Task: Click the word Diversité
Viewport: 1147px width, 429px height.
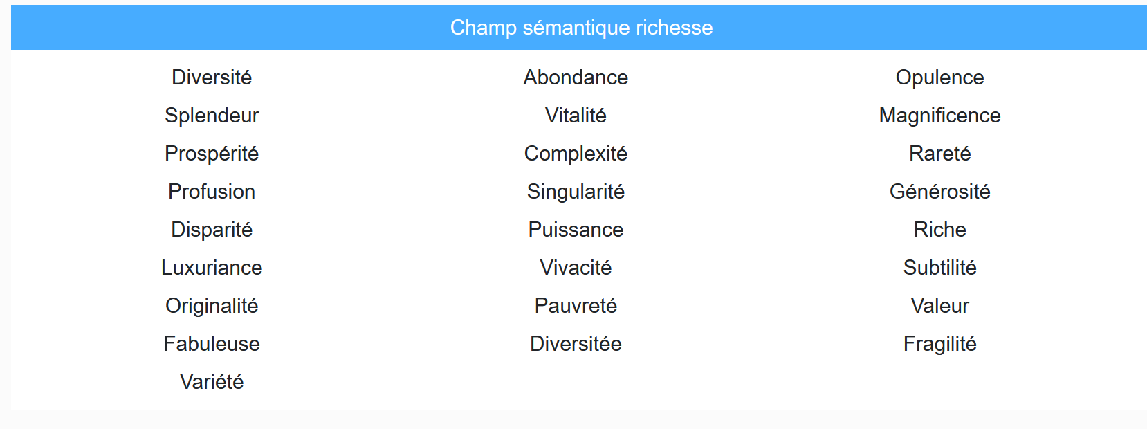Action: (212, 77)
